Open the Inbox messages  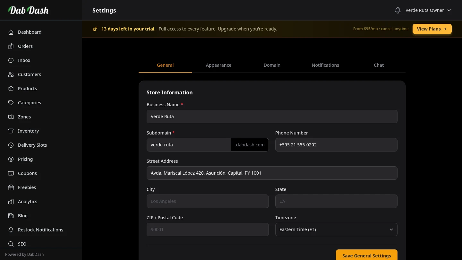[x=24, y=60]
